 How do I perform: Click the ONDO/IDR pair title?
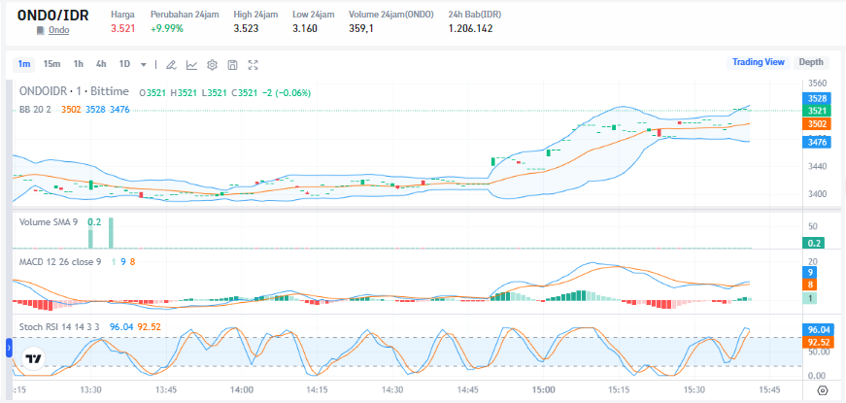click(x=52, y=15)
